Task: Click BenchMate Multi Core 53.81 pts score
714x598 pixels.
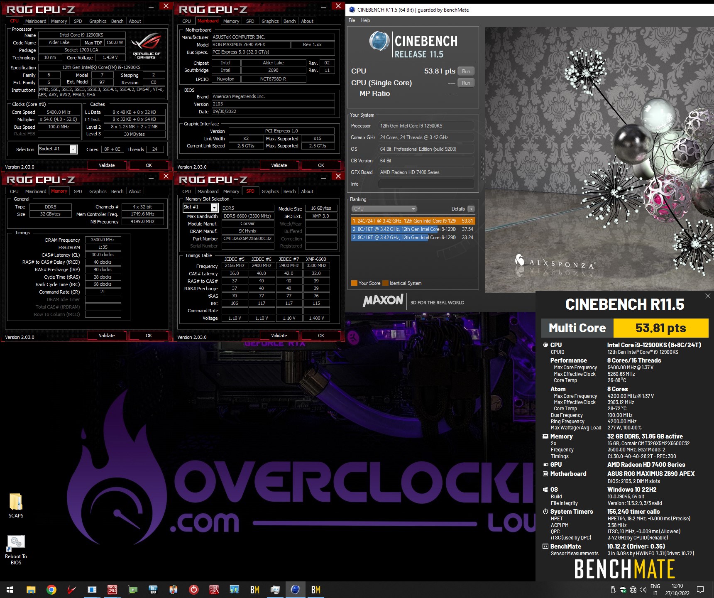Action: (660, 328)
